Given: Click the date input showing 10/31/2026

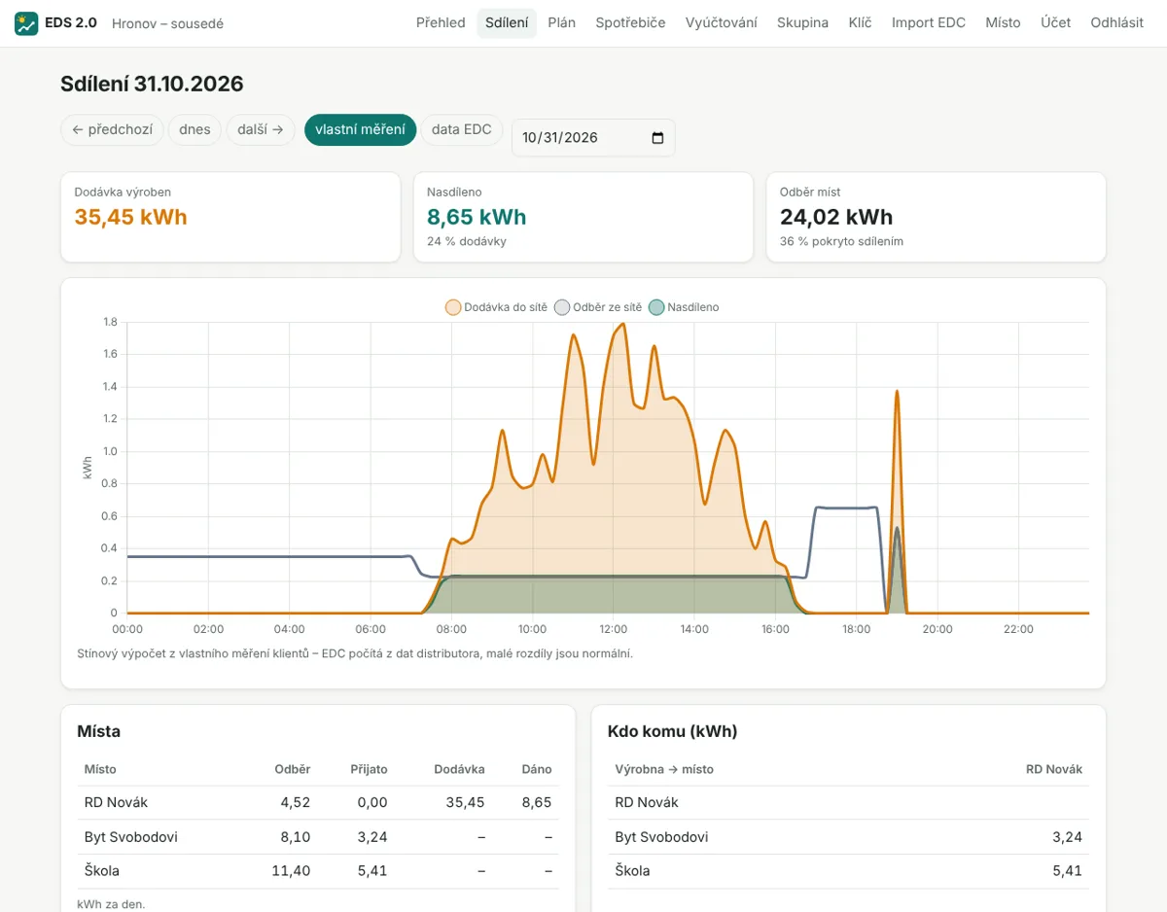Looking at the screenshot, I should pyautogui.click(x=593, y=138).
